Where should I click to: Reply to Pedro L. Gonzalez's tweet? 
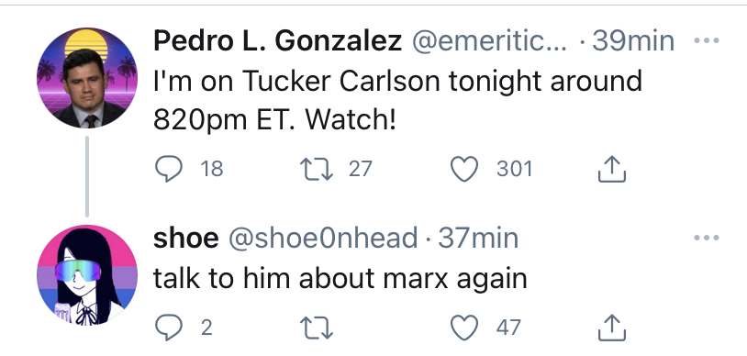click(x=169, y=169)
